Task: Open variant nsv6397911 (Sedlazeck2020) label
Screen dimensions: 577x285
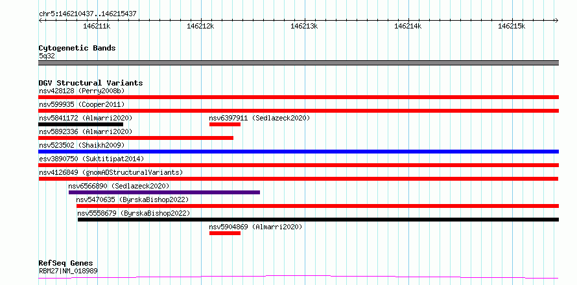Action: (259, 118)
